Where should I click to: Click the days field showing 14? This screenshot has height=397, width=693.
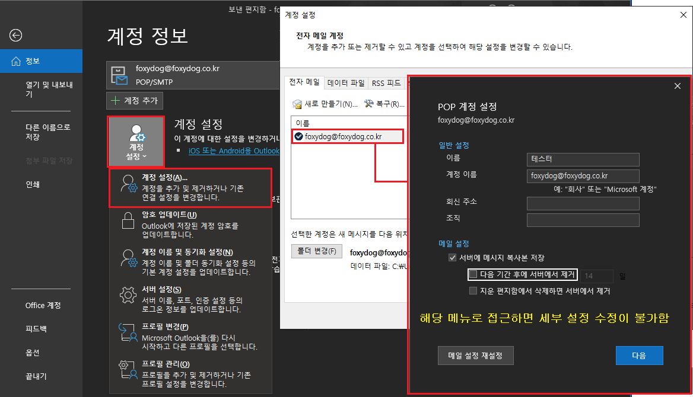(597, 276)
